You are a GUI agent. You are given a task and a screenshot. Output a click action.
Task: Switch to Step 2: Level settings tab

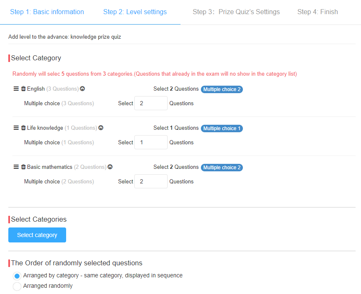point(135,12)
